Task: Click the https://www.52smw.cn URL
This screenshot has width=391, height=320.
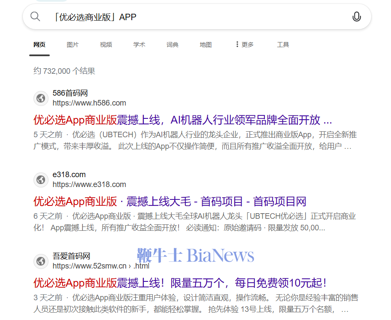Action: tap(101, 266)
